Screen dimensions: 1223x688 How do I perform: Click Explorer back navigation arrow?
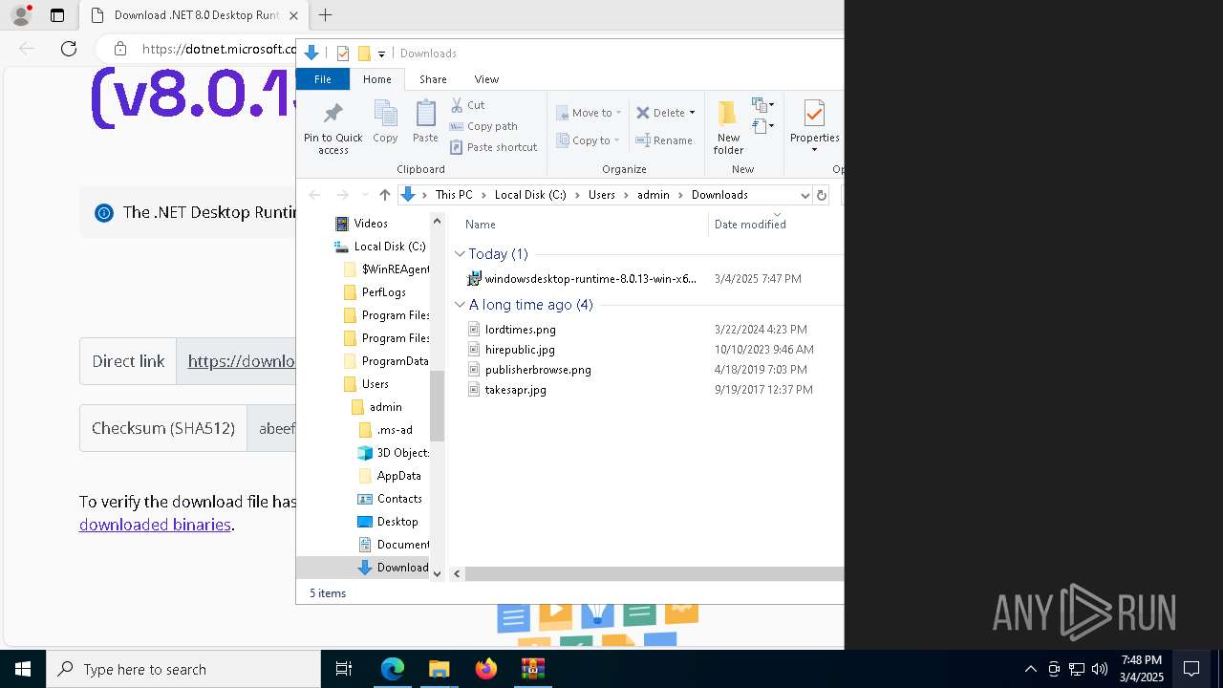pyautogui.click(x=314, y=195)
